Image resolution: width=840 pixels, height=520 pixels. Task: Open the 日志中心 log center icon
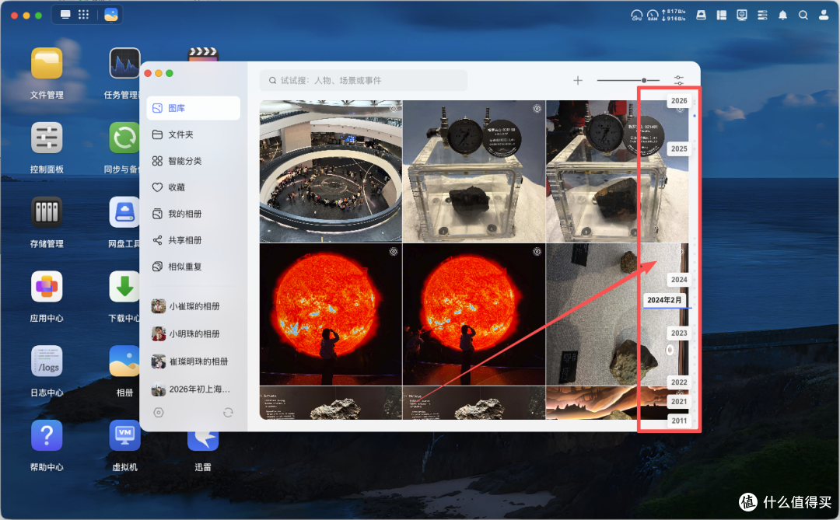coord(47,361)
